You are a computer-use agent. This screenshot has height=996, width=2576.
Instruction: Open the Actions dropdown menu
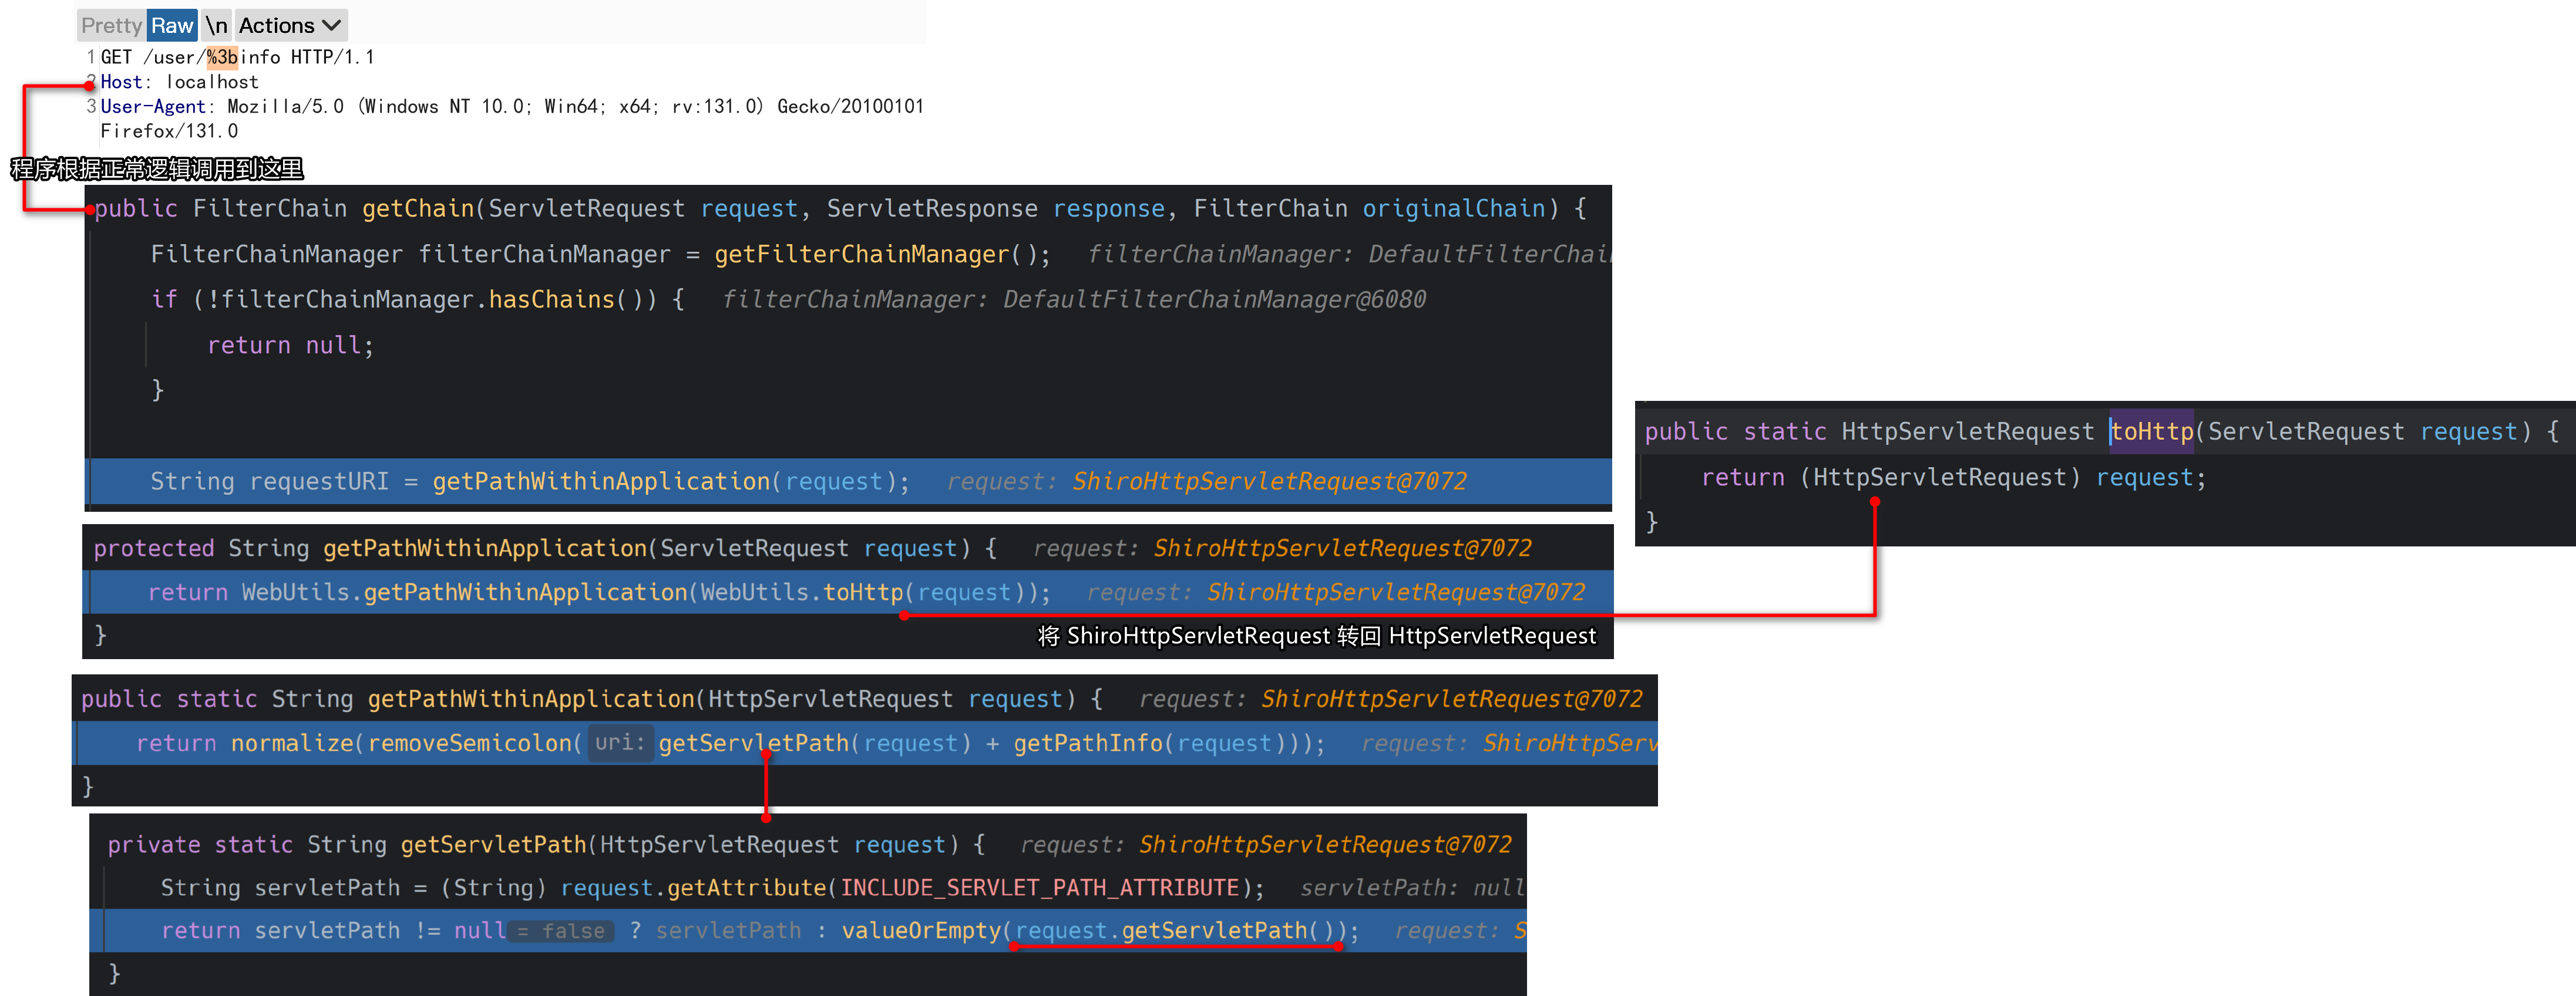[x=291, y=25]
